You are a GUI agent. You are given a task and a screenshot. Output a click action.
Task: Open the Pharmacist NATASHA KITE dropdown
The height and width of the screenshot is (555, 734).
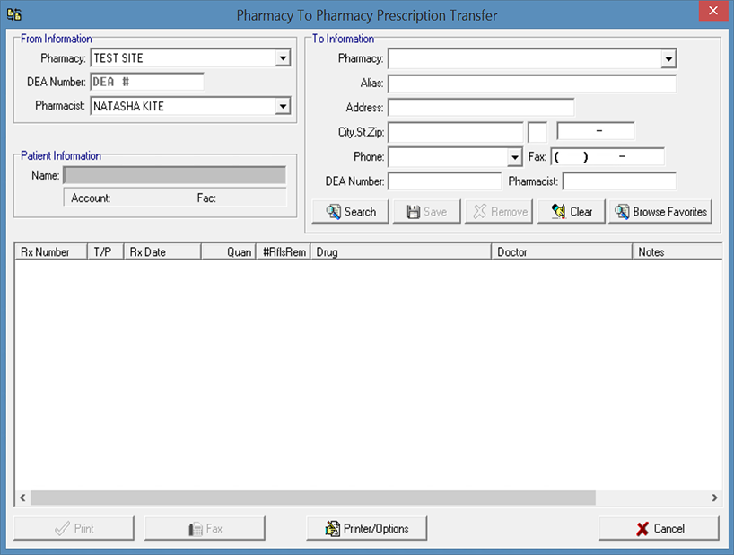click(x=283, y=106)
